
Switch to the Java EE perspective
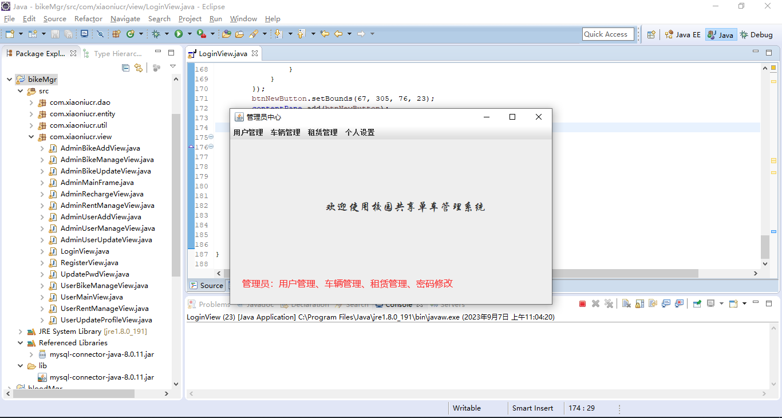click(682, 34)
